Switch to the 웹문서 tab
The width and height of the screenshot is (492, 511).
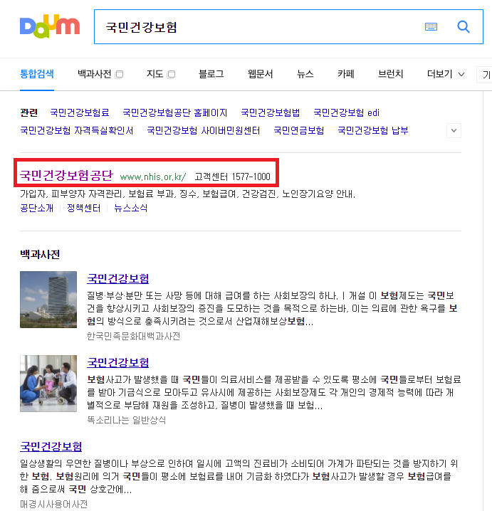(x=260, y=74)
